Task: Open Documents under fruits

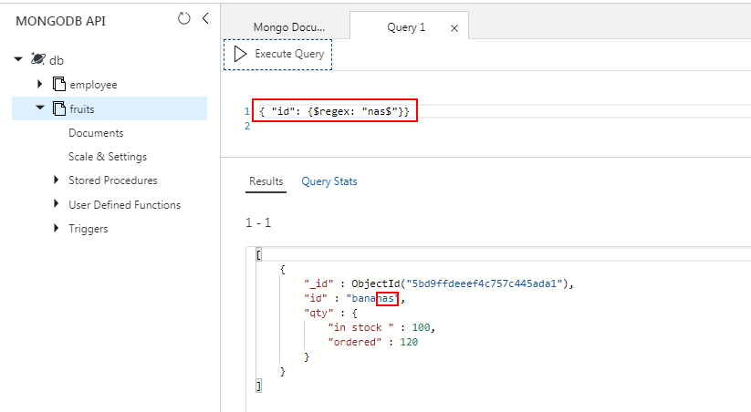Action: (x=96, y=133)
